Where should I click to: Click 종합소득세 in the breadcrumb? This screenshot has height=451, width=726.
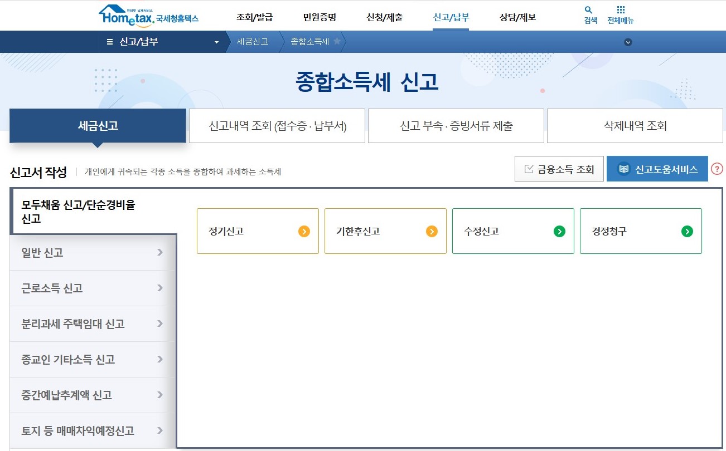(x=310, y=42)
